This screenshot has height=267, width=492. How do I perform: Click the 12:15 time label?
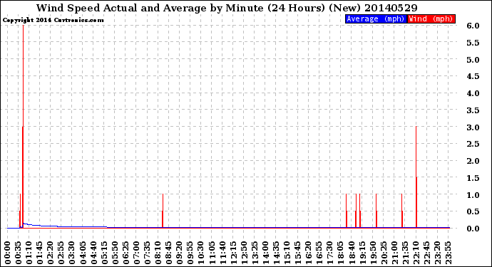(x=233, y=253)
